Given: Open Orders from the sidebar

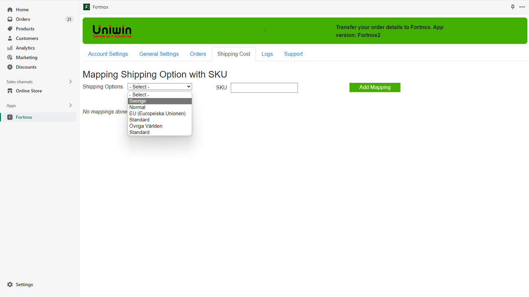Looking at the screenshot, I should (23, 19).
